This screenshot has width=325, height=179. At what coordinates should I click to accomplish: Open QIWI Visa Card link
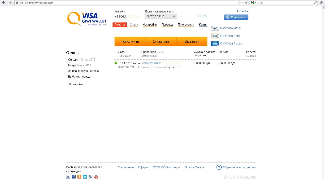click(x=230, y=36)
